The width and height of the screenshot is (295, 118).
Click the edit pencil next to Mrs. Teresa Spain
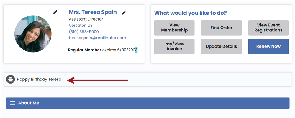click(123, 13)
